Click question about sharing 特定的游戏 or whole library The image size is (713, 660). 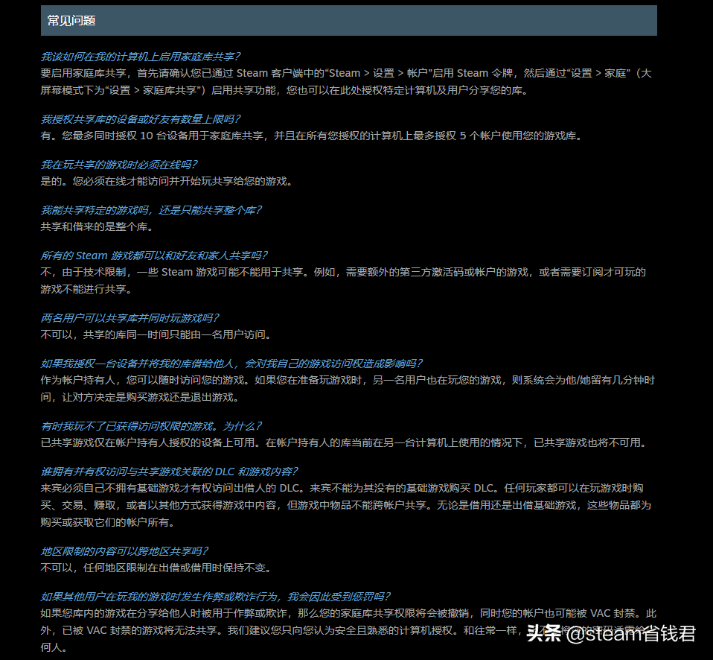click(x=151, y=210)
